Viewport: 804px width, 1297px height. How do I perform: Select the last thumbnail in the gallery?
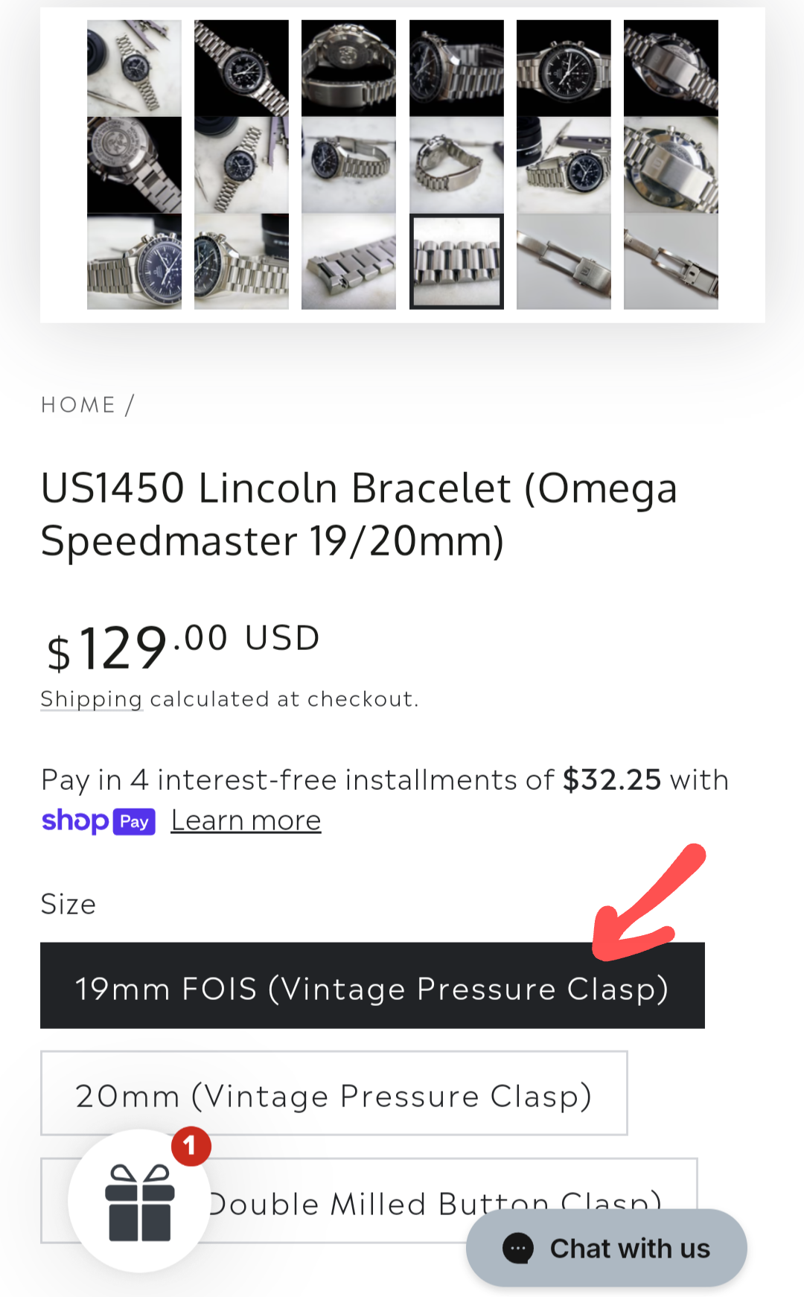pos(671,261)
